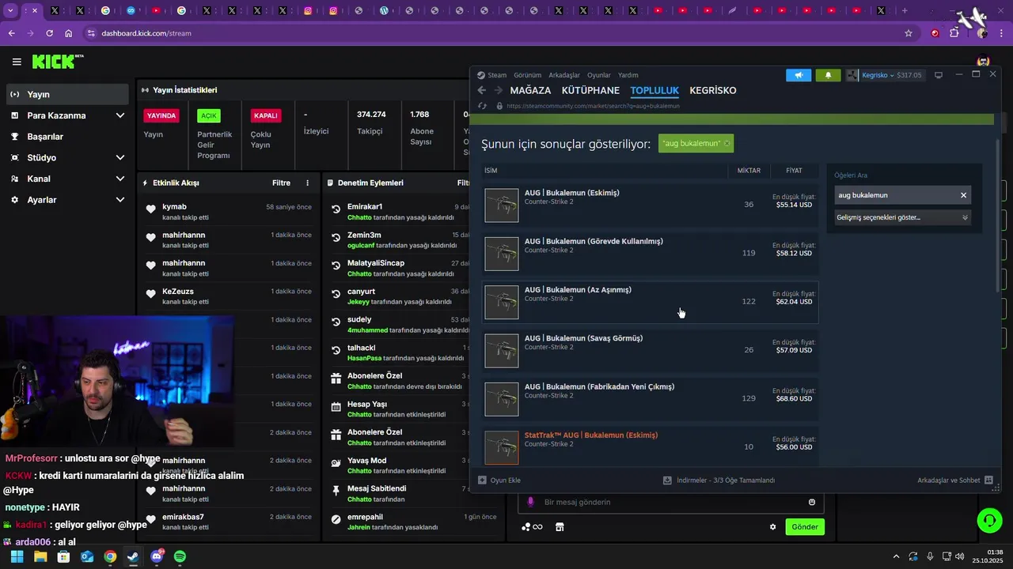1013x569 pixels.
Task: Open the KEGRİSKO profile tab
Action: pyautogui.click(x=713, y=90)
